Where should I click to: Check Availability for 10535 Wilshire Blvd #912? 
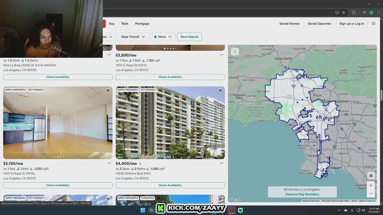(x=170, y=185)
